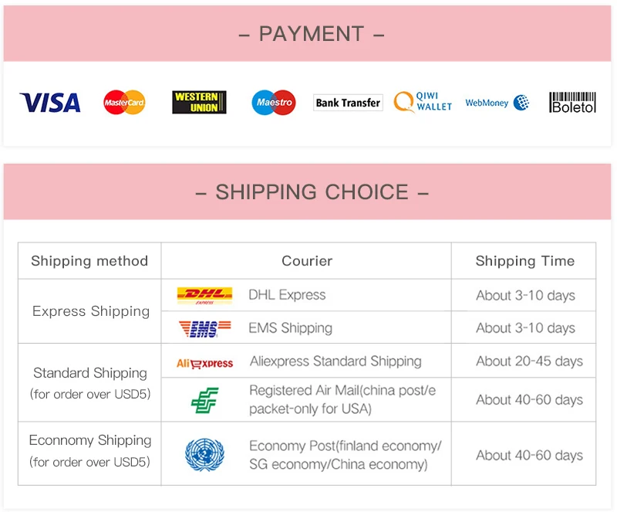
Task: Select the Maestro payment icon
Action: click(x=274, y=103)
